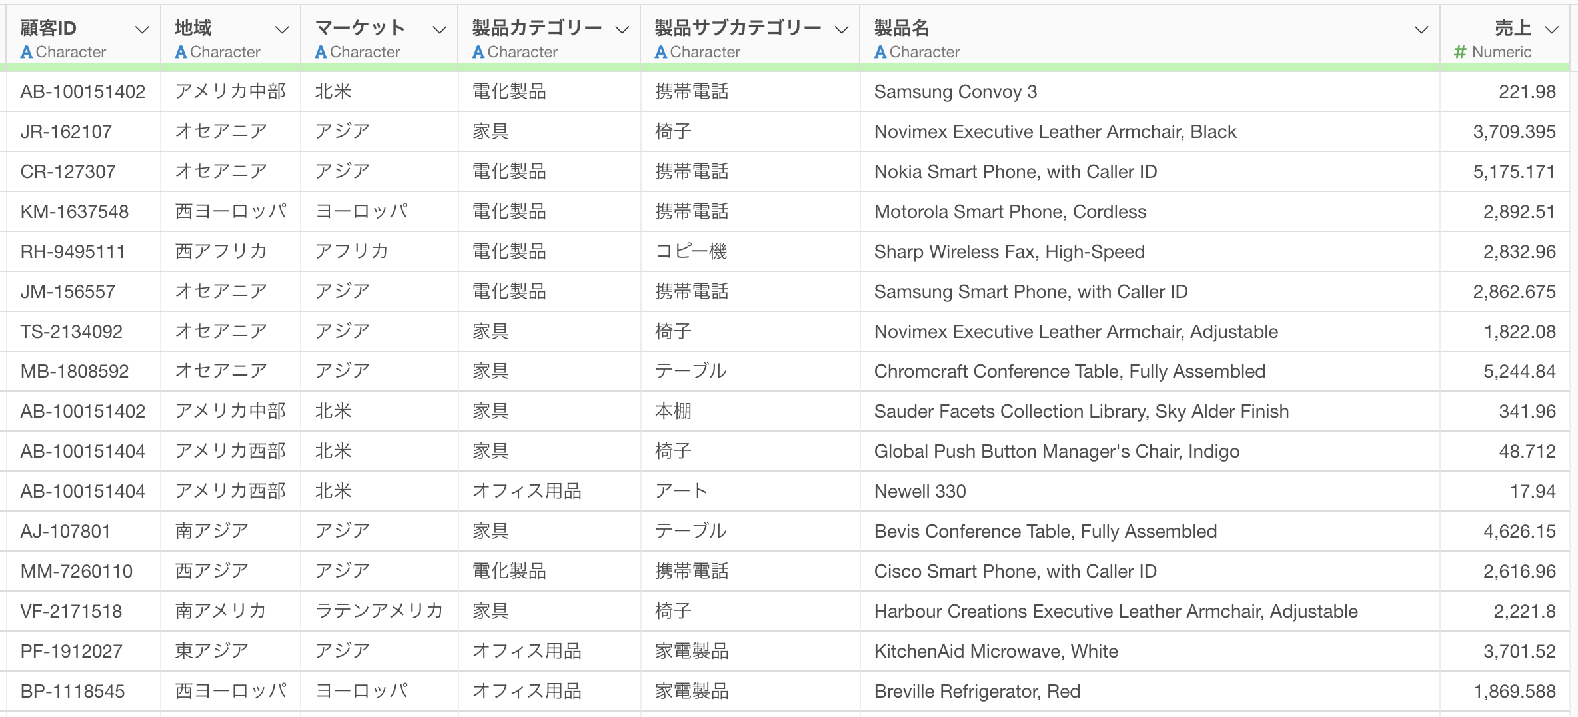
Task: Click the Character type icon under 顧客ID
Action: point(27,52)
